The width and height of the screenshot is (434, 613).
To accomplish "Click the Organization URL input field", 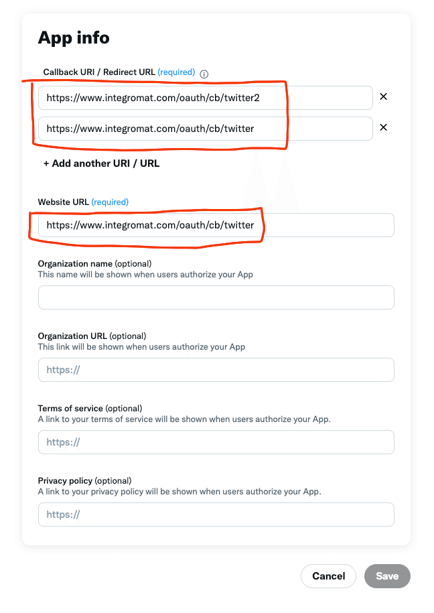I will pyautogui.click(x=216, y=370).
